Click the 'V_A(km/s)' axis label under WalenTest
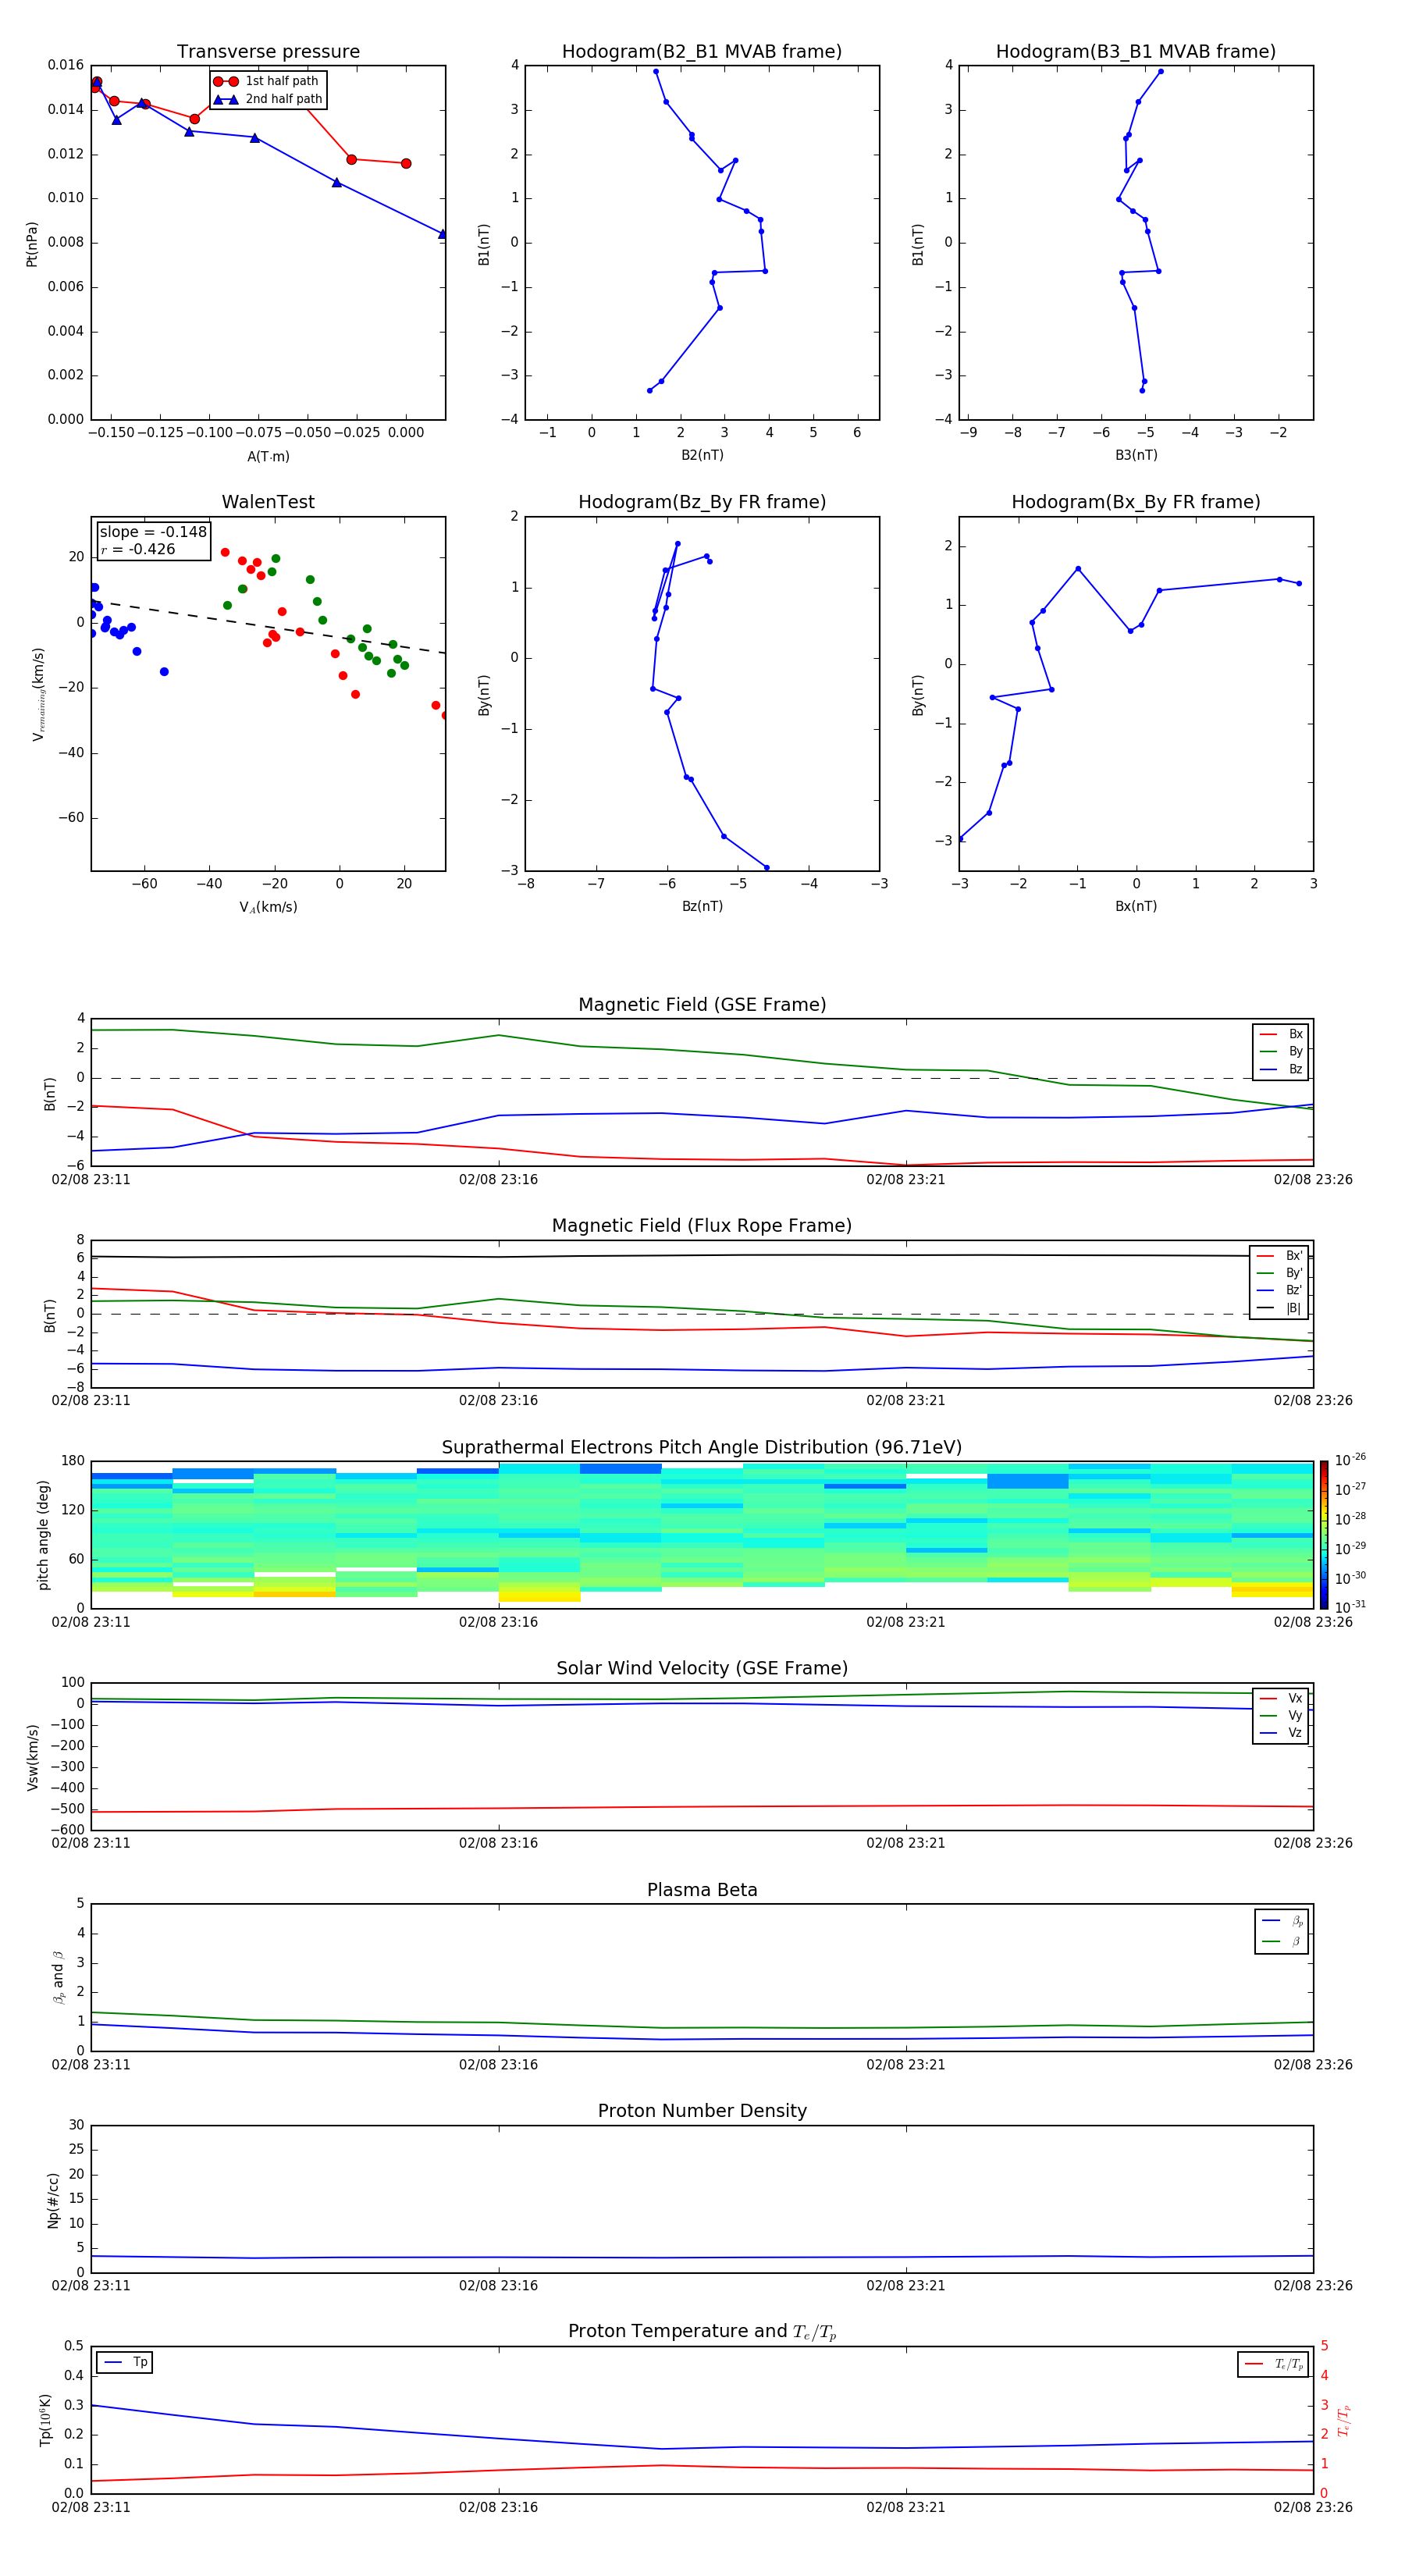The height and width of the screenshot is (2576, 1405). point(268,908)
